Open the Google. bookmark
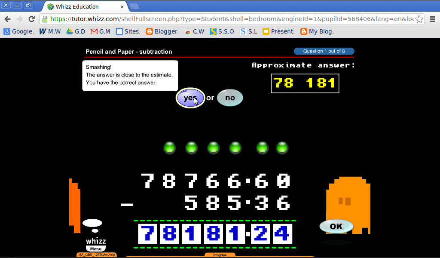 pyautogui.click(x=18, y=31)
